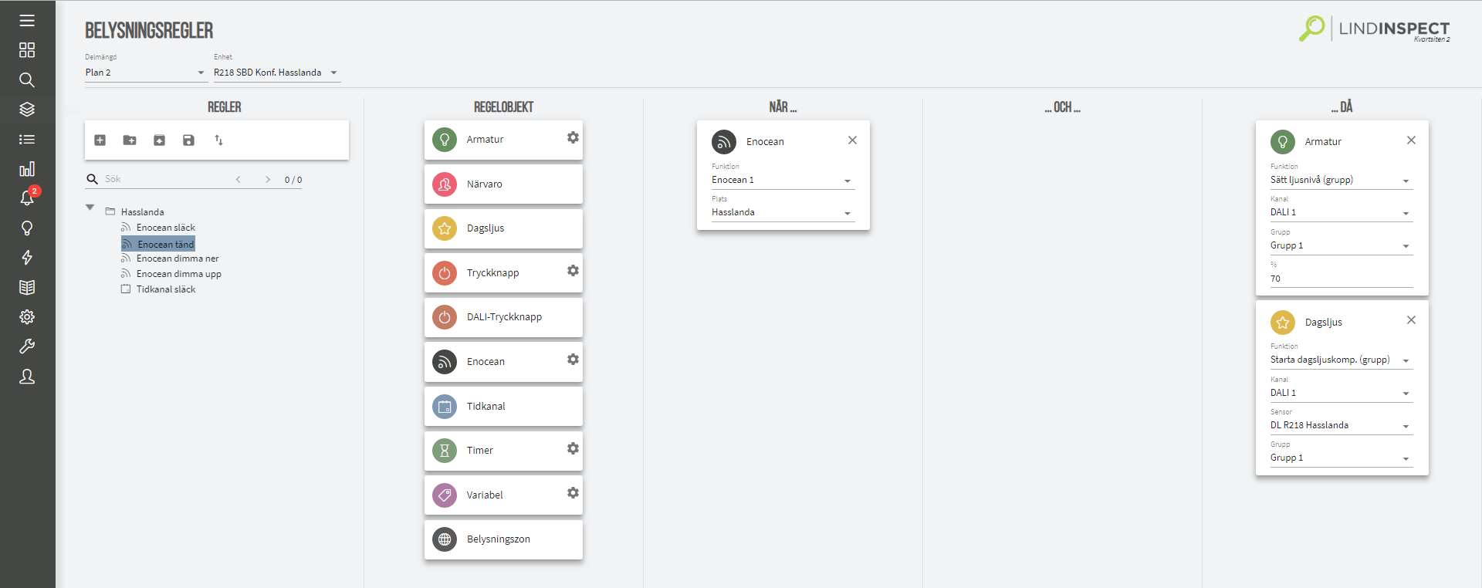
Task: Open the Enhet R218 SBD Konf. Hasslanda dropdown
Action: (276, 73)
